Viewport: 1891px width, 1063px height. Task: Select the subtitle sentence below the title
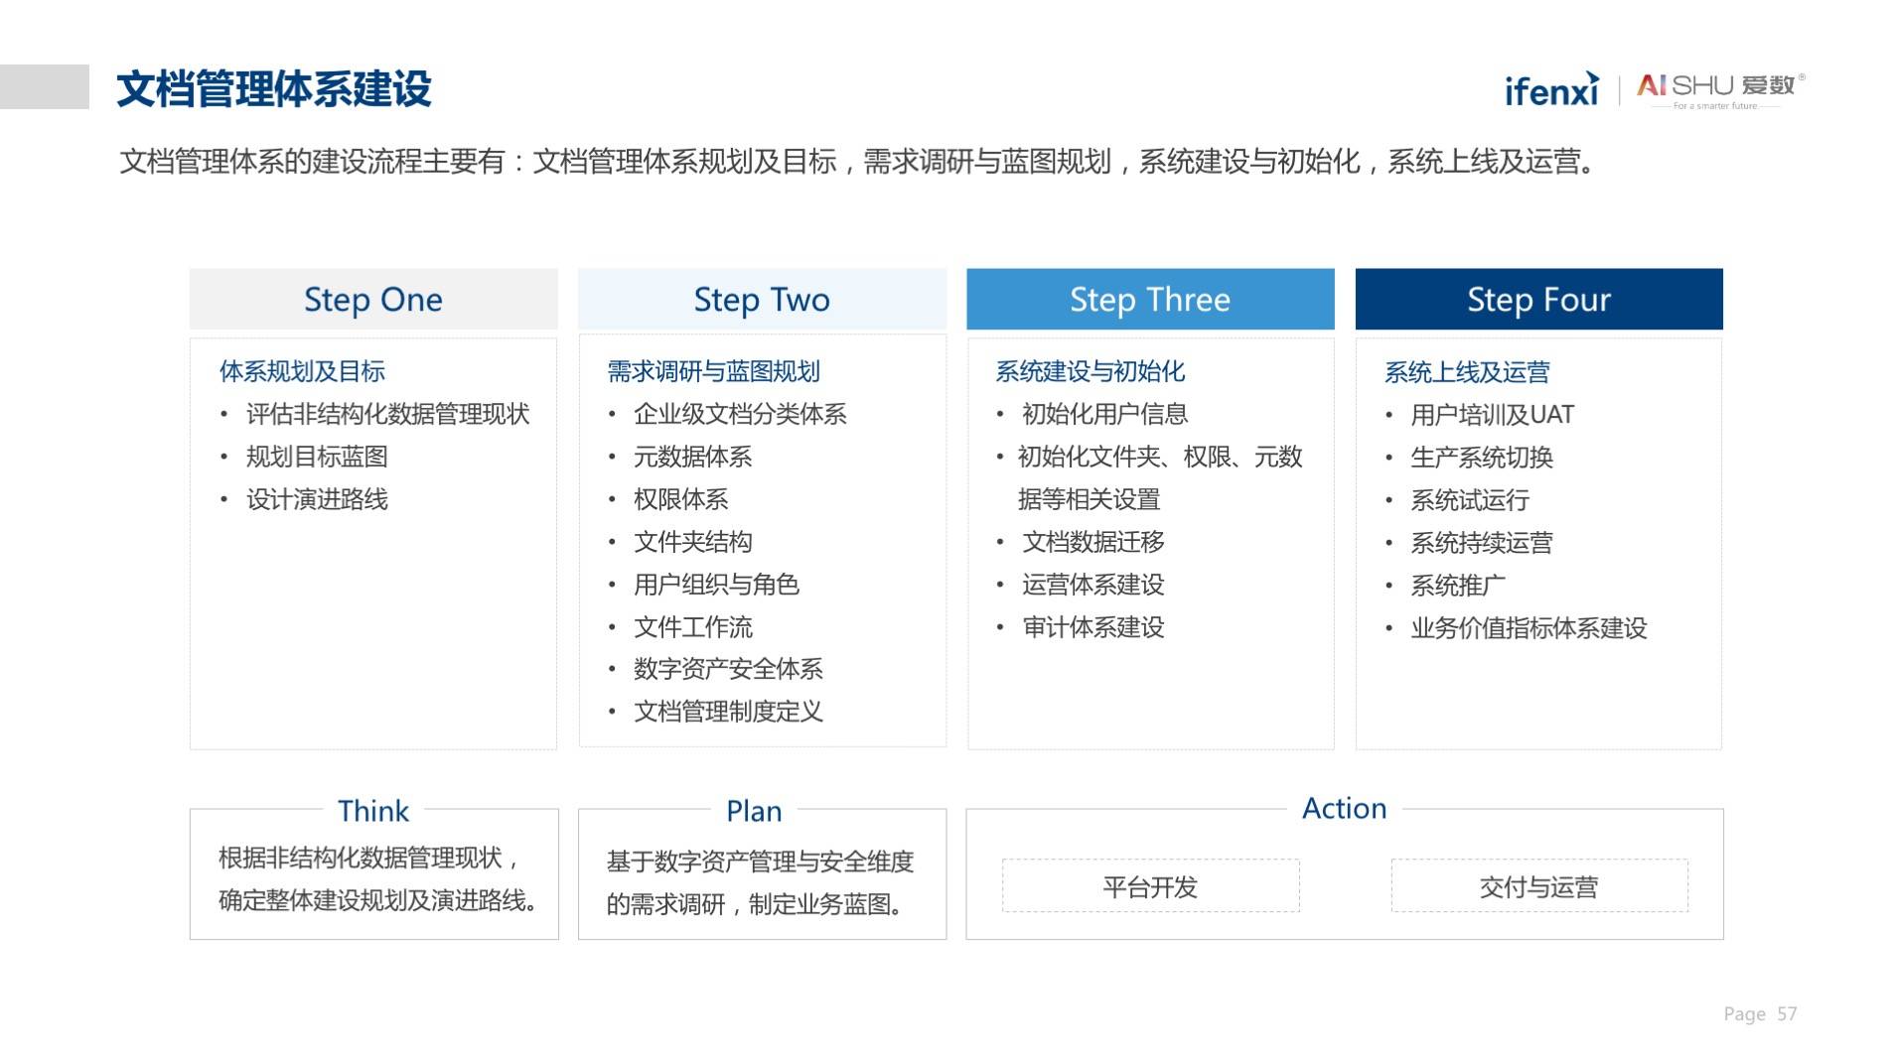857,161
